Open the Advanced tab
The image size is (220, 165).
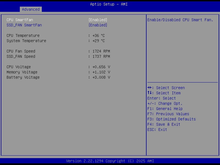click(x=31, y=9)
